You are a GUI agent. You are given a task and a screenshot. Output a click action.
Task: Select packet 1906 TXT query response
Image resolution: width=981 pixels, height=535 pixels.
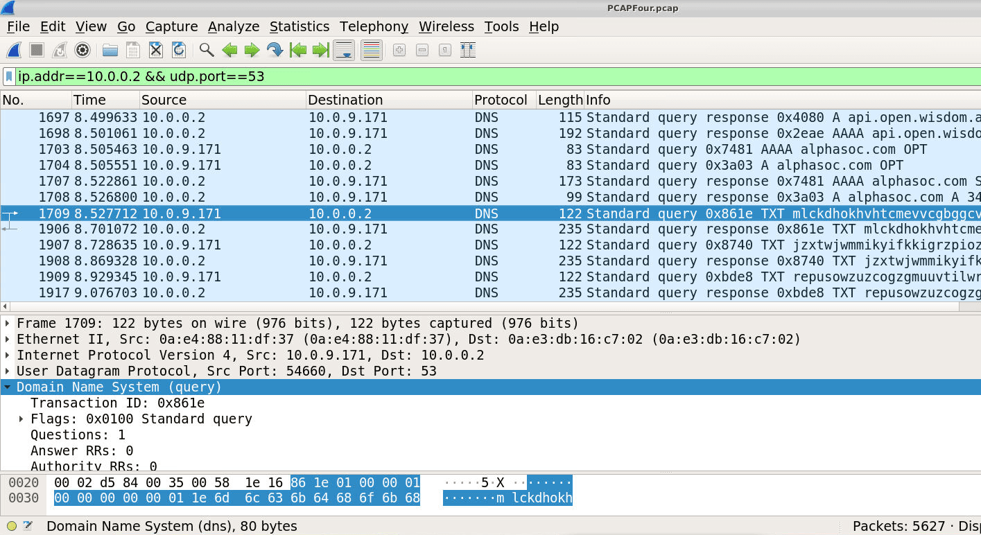pyautogui.click(x=490, y=229)
